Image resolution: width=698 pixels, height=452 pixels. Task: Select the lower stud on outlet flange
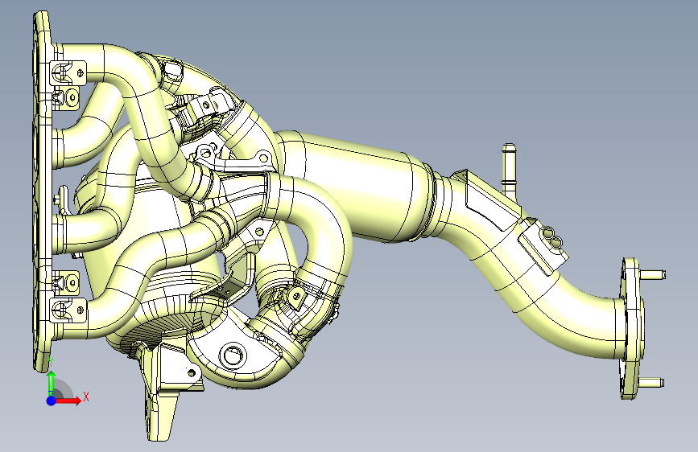coord(651,382)
